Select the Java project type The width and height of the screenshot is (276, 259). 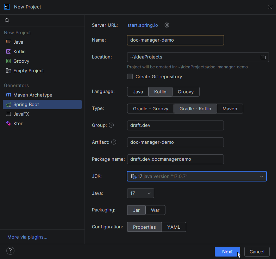[42, 42]
